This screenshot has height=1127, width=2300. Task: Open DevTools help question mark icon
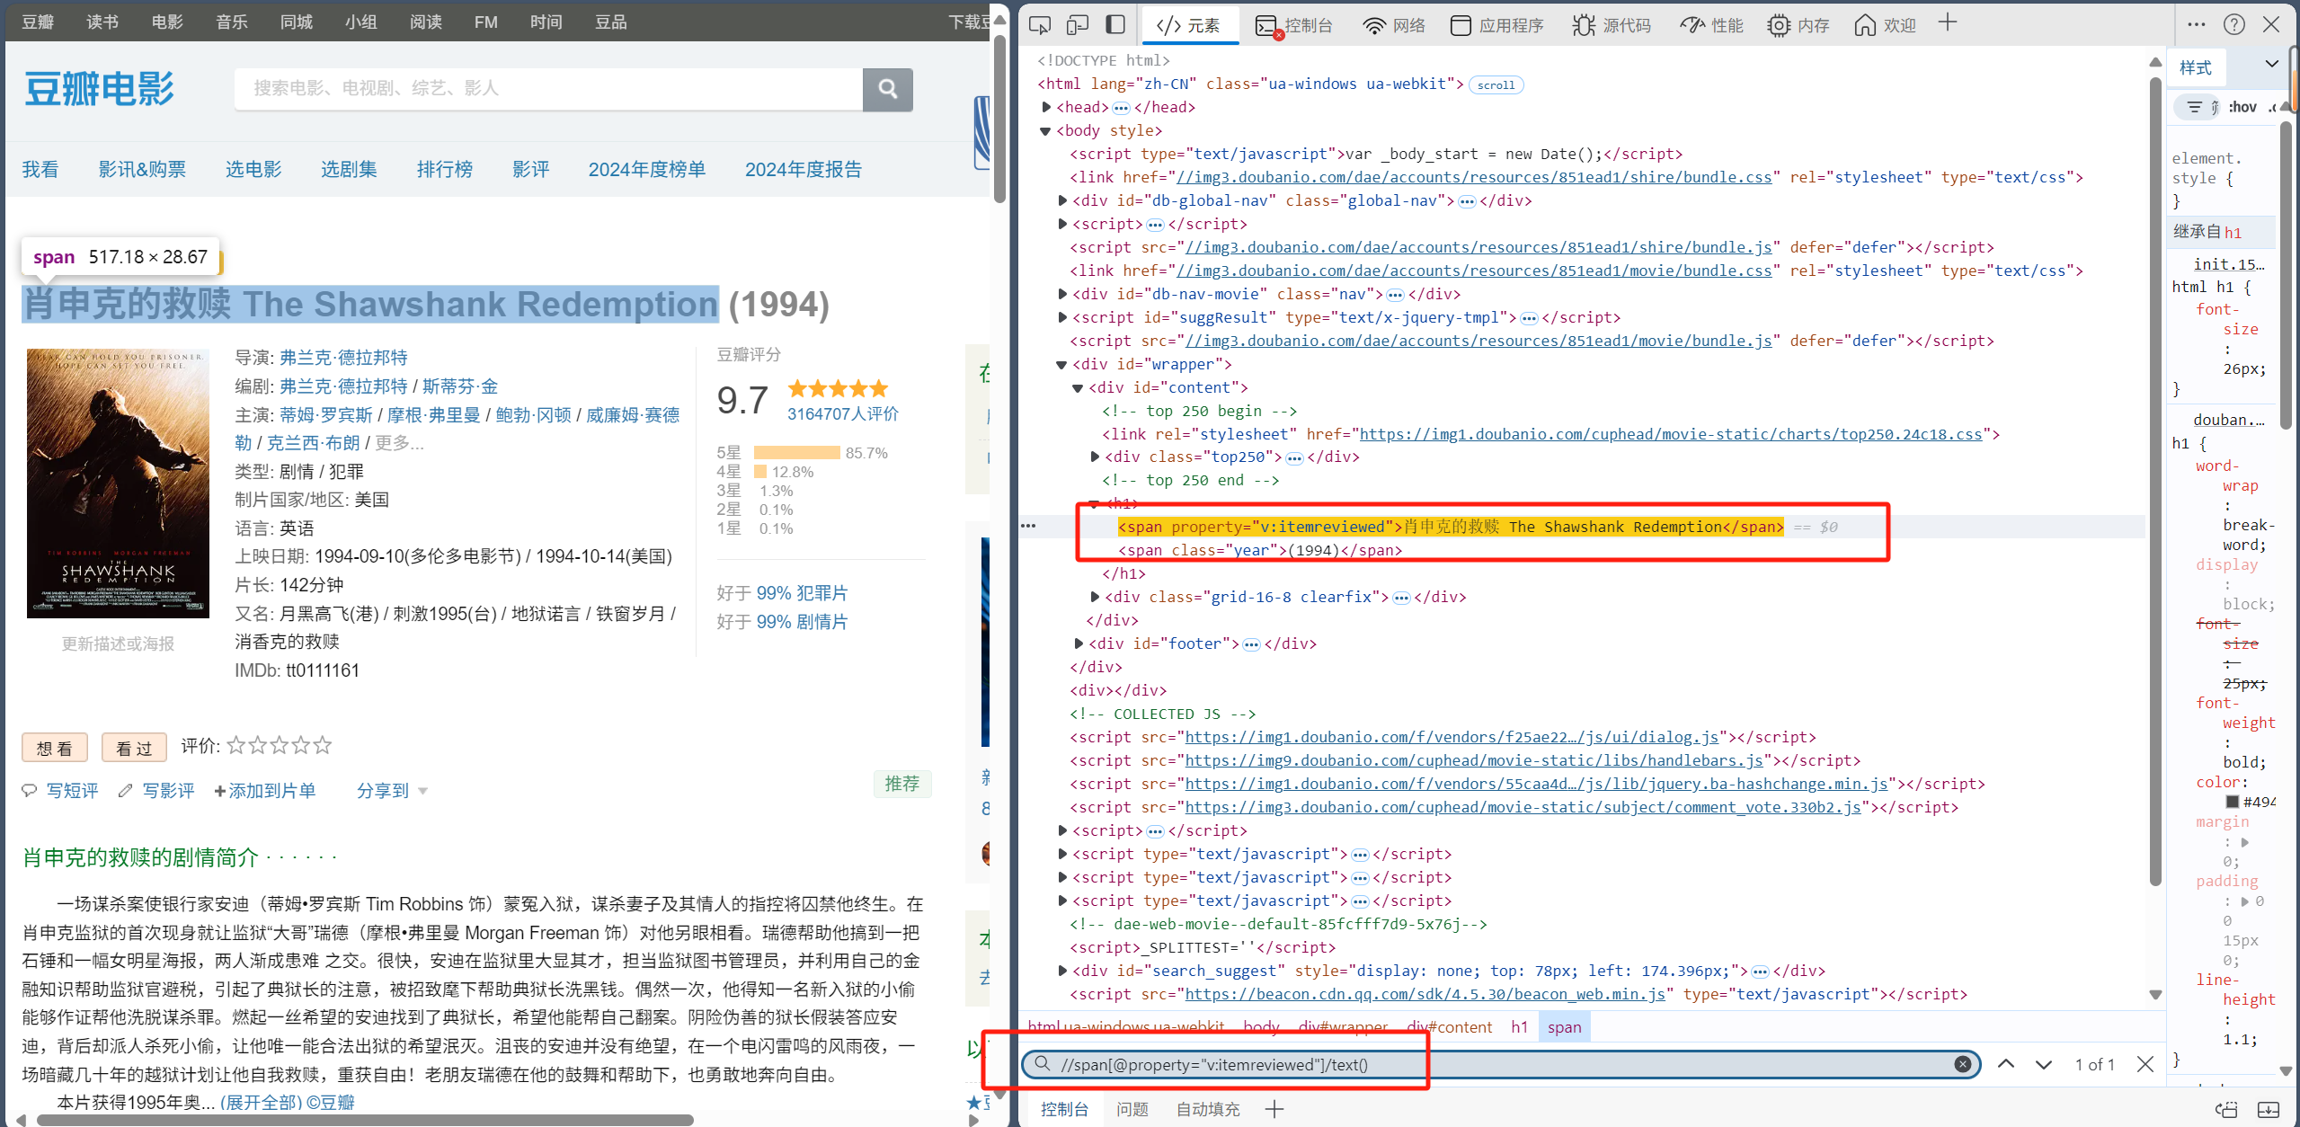point(2233,25)
